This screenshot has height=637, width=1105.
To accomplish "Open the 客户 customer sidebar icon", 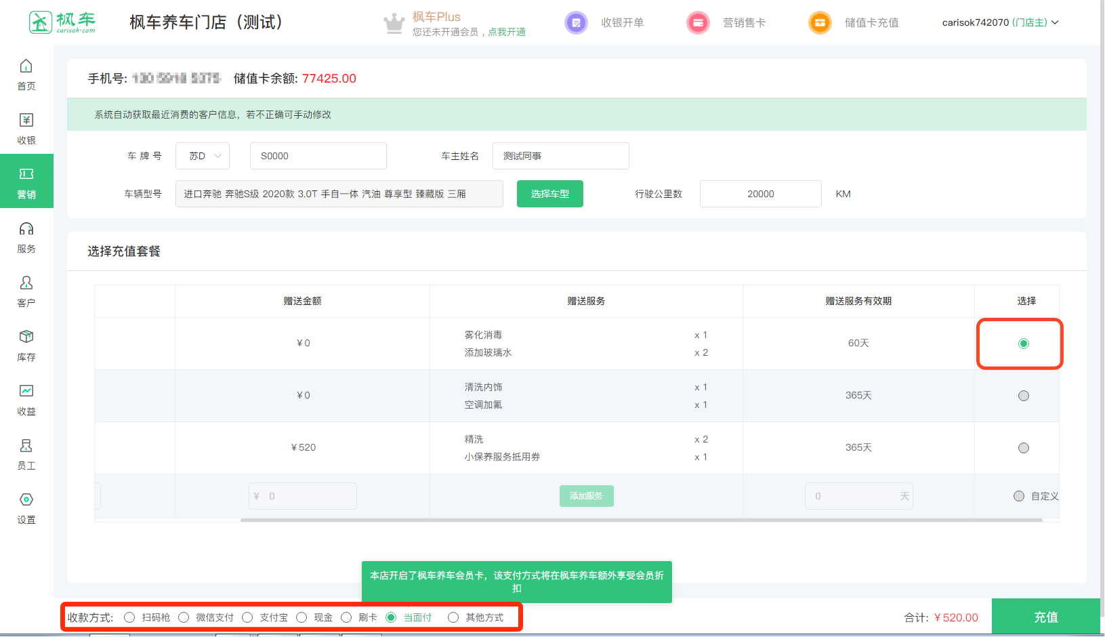I will (26, 283).
